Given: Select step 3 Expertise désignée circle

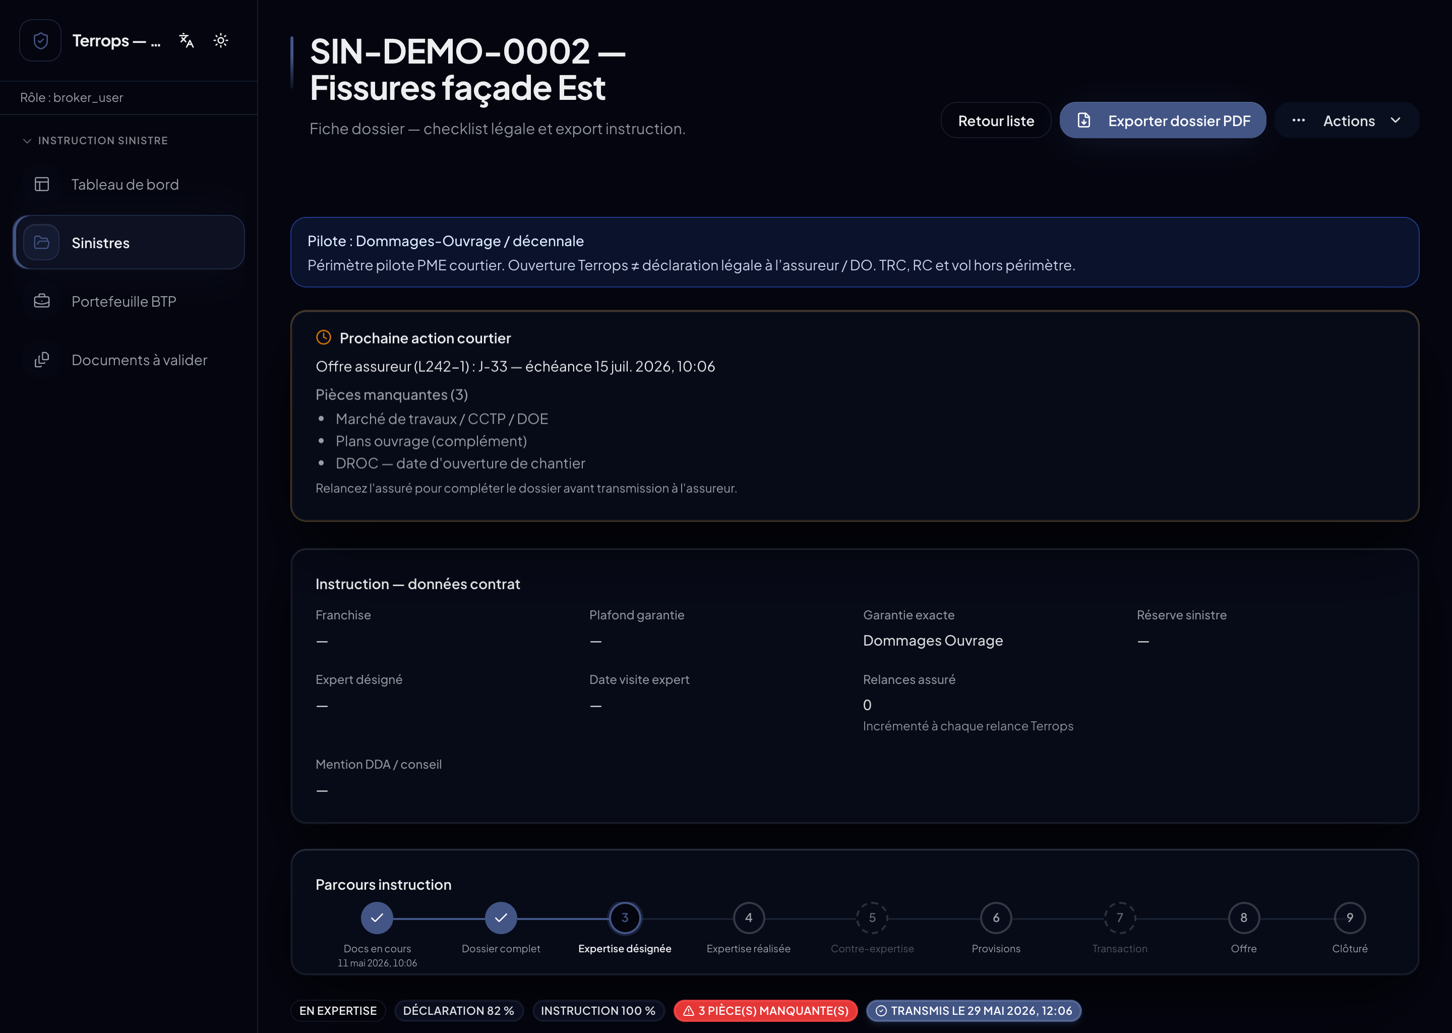Looking at the screenshot, I should 625,918.
